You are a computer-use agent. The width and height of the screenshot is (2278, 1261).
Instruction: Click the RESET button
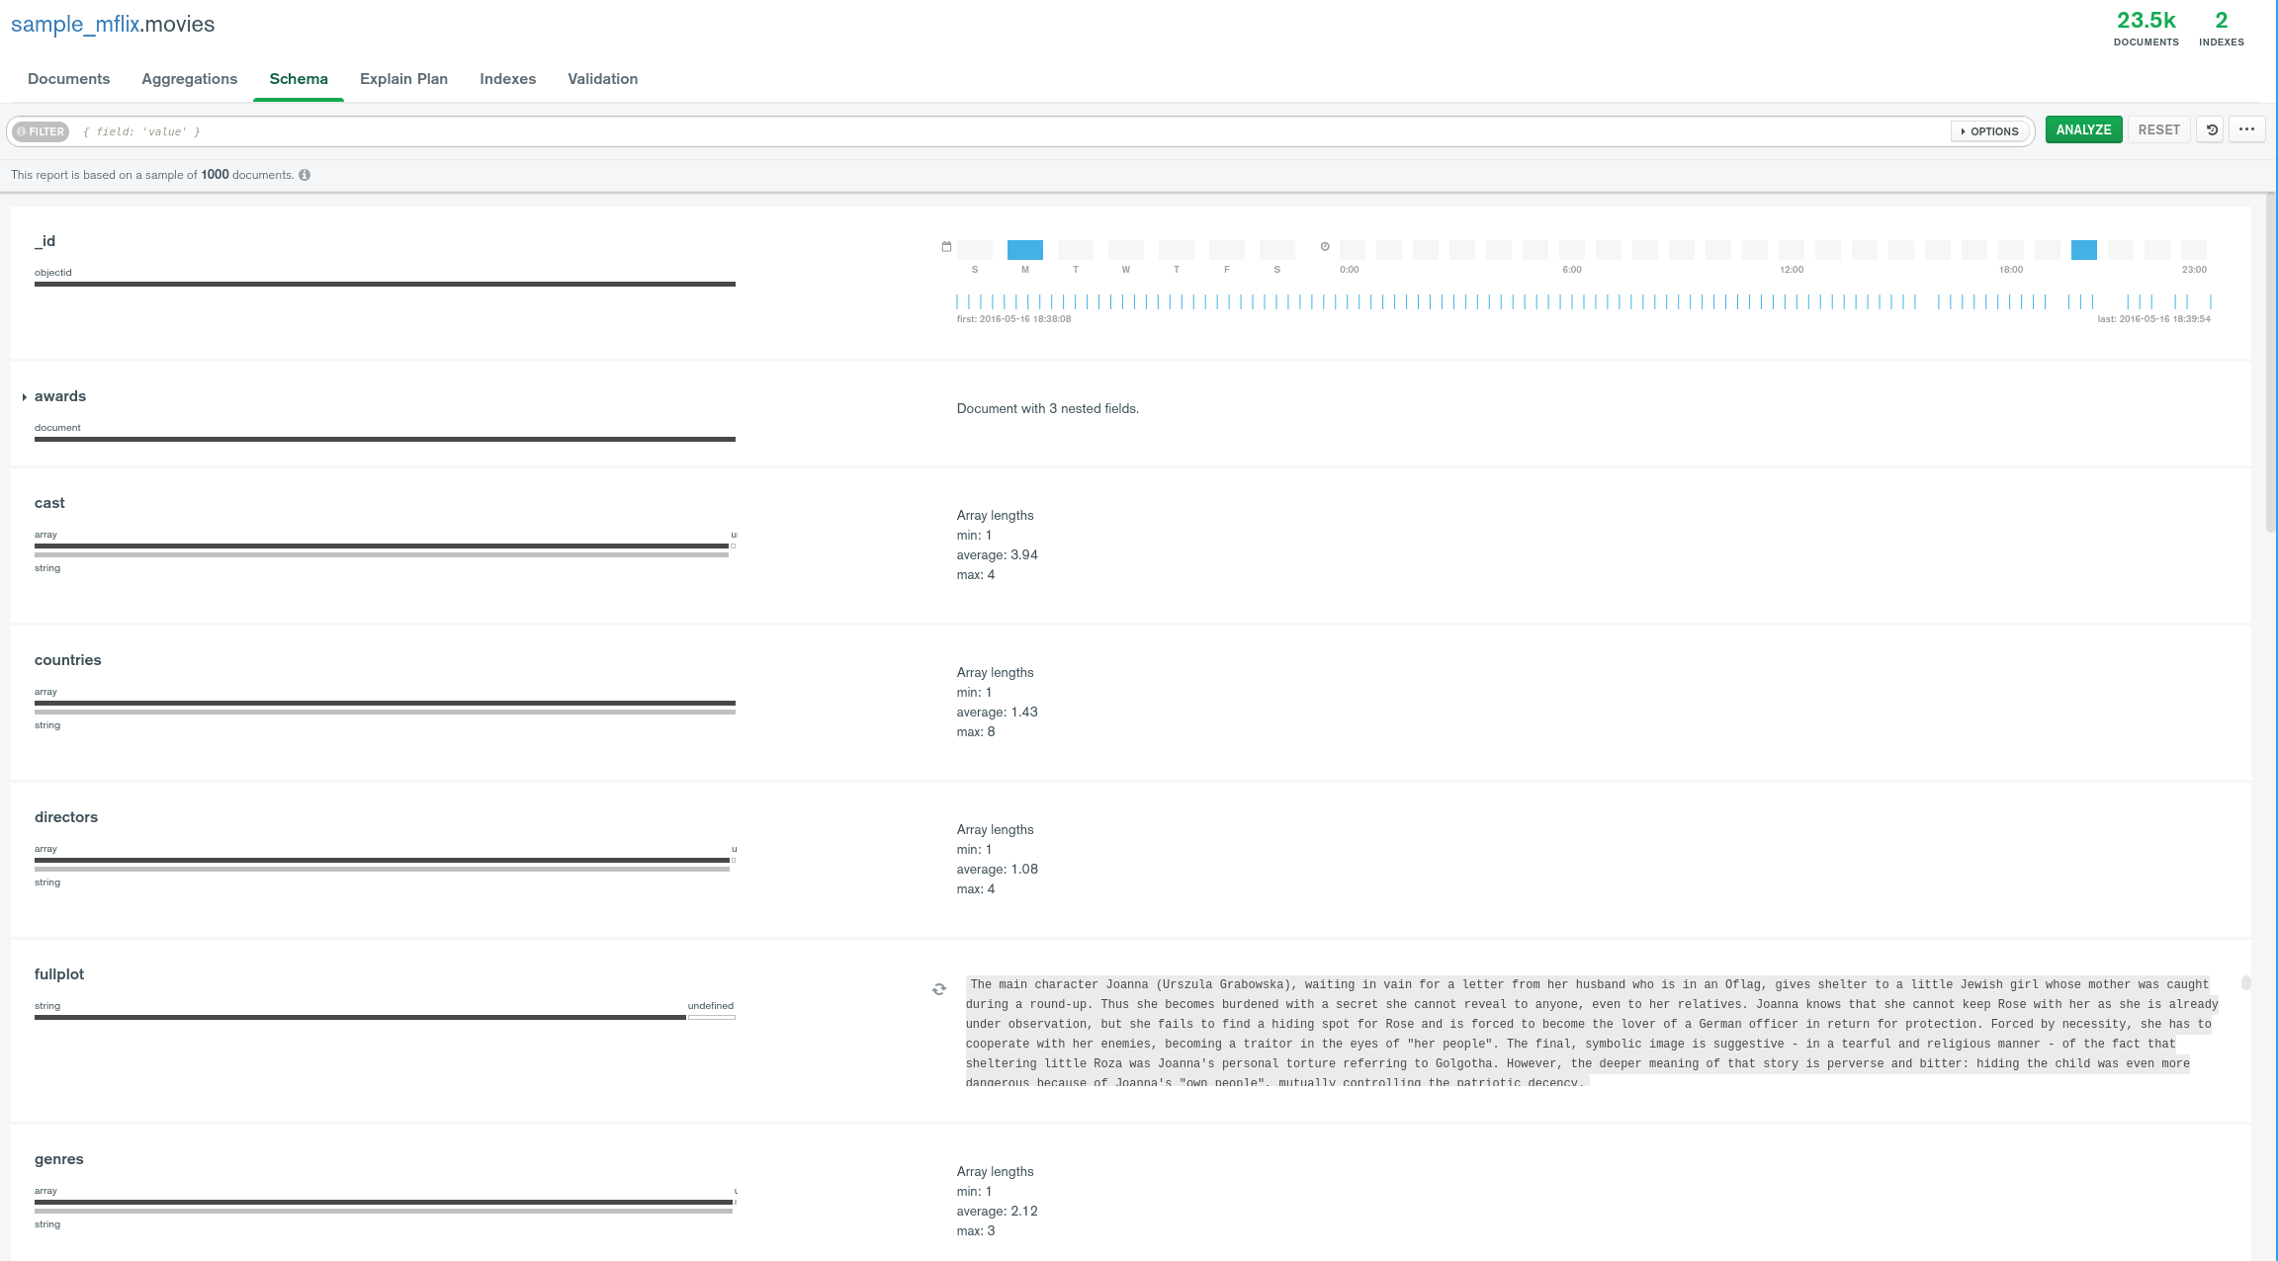click(x=2158, y=129)
